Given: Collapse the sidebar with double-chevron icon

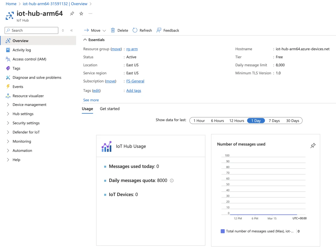Looking at the screenshot, I should pyautogui.click(x=71, y=30).
